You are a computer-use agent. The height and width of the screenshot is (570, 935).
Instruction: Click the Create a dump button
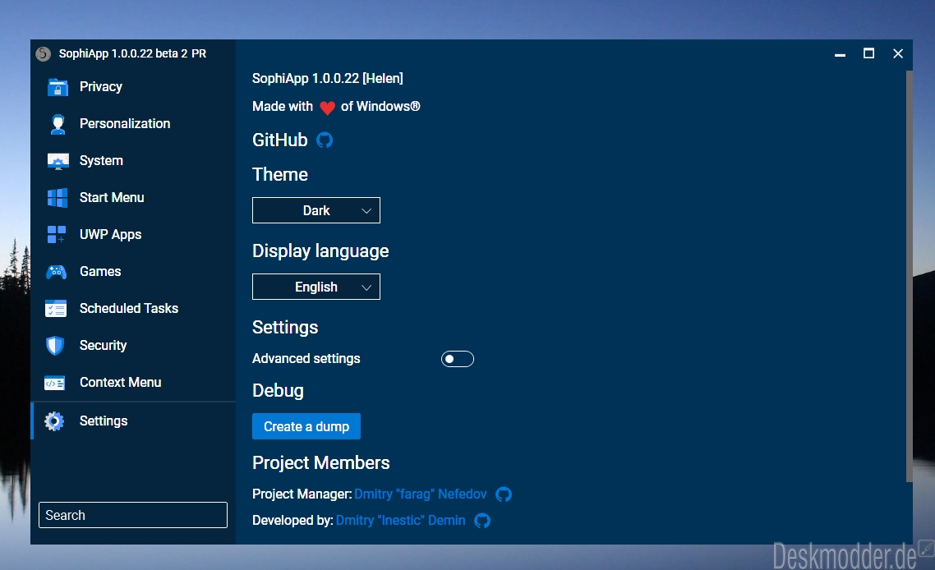coord(306,426)
